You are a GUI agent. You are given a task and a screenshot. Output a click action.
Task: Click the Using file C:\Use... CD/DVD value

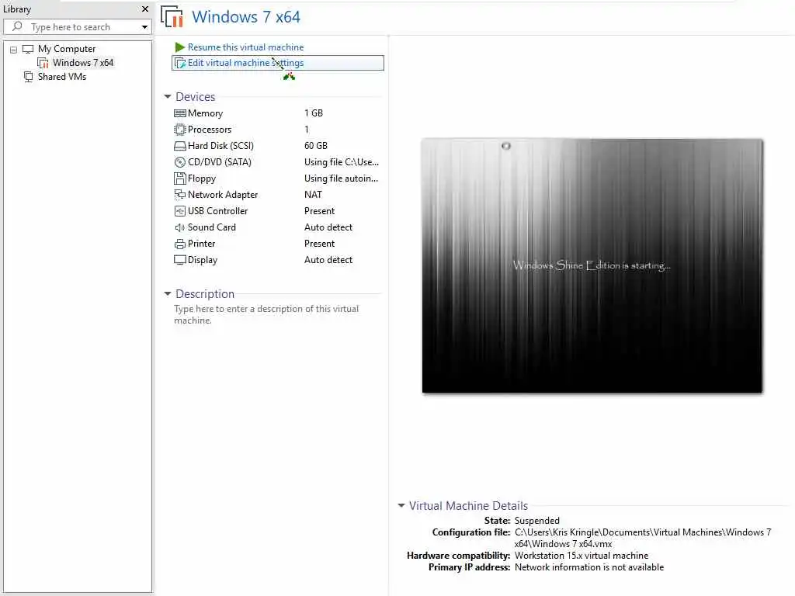pos(342,162)
